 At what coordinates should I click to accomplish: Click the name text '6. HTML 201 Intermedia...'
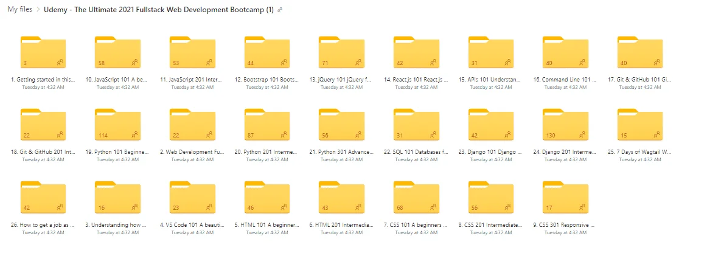click(x=342, y=225)
